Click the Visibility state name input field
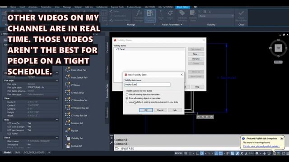The width and height of the screenshot is (289, 162). [x=147, y=85]
